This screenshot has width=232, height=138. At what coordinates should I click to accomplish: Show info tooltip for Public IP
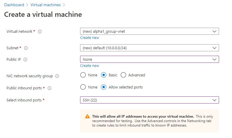(x=25, y=60)
